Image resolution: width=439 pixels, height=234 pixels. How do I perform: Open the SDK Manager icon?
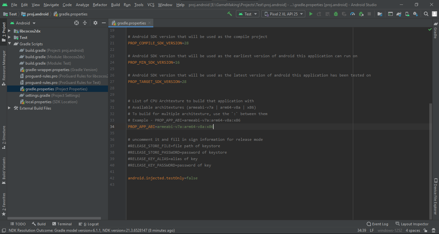(415, 14)
